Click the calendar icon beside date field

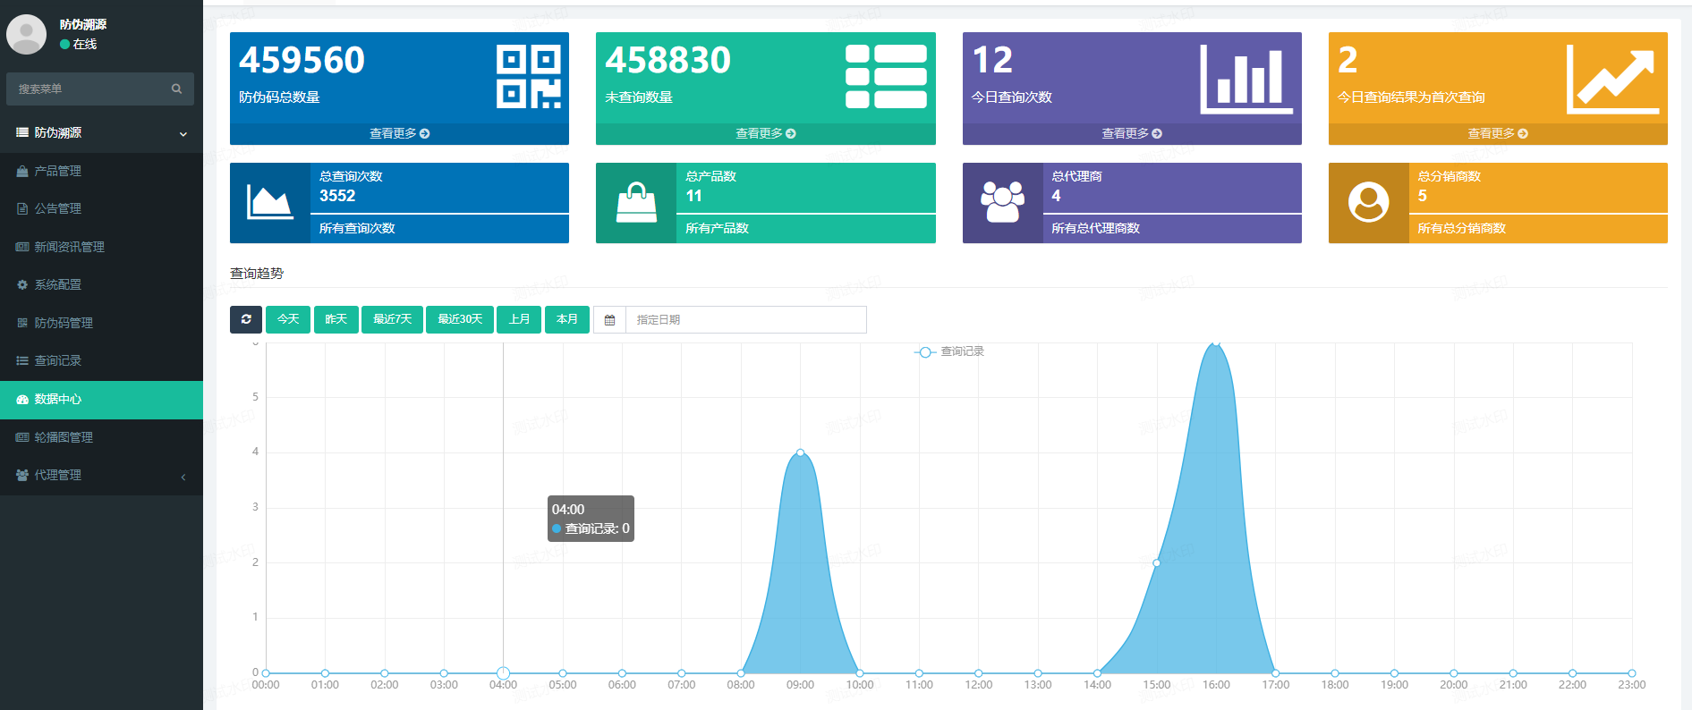[609, 320]
